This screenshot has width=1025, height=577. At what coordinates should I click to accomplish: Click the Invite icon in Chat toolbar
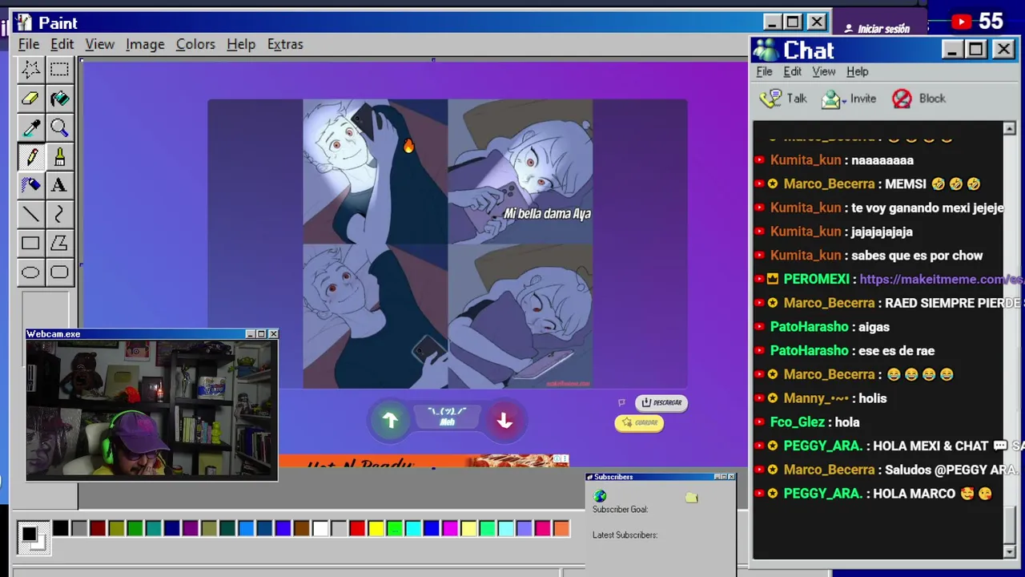pyautogui.click(x=831, y=99)
